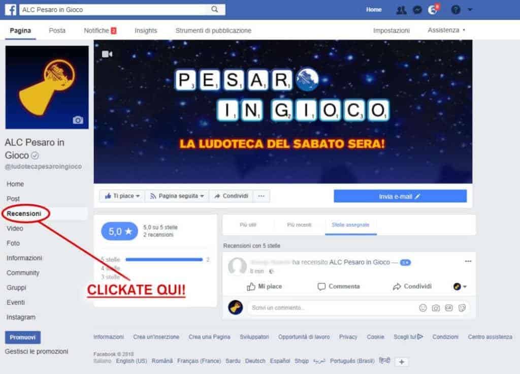Toggle the Ti piace like button
This screenshot has width=520, height=374.
coord(122,196)
